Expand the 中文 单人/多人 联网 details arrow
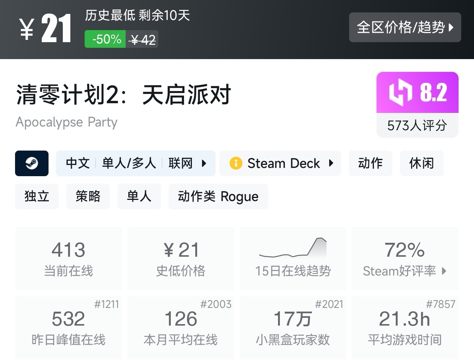Screen dimensions: 474x364 point(204,163)
